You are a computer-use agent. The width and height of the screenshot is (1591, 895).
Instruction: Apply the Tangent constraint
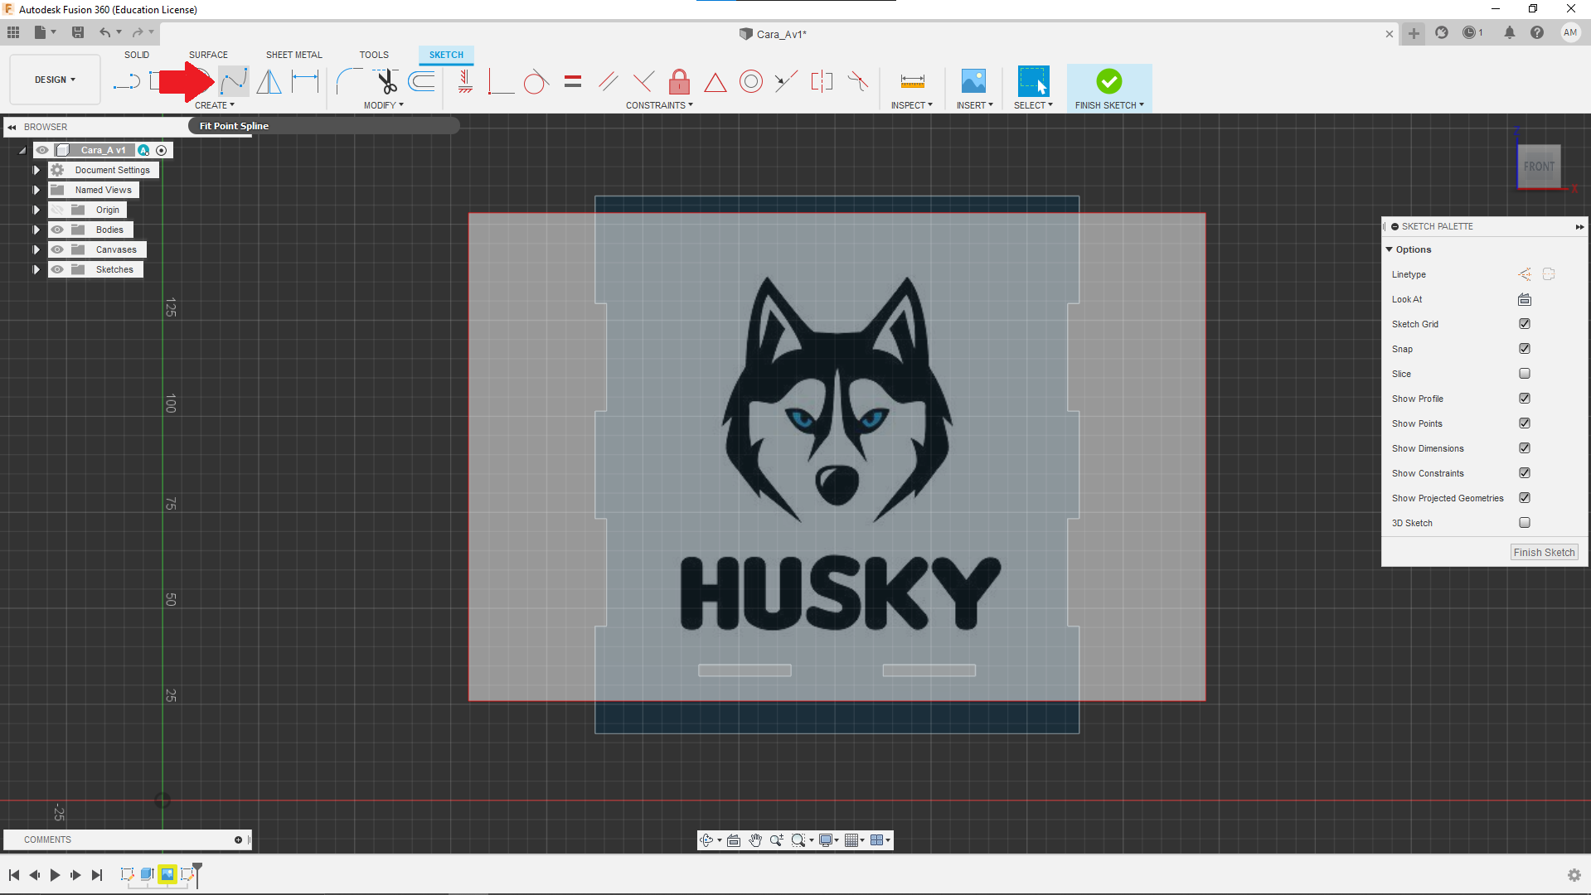(x=536, y=81)
